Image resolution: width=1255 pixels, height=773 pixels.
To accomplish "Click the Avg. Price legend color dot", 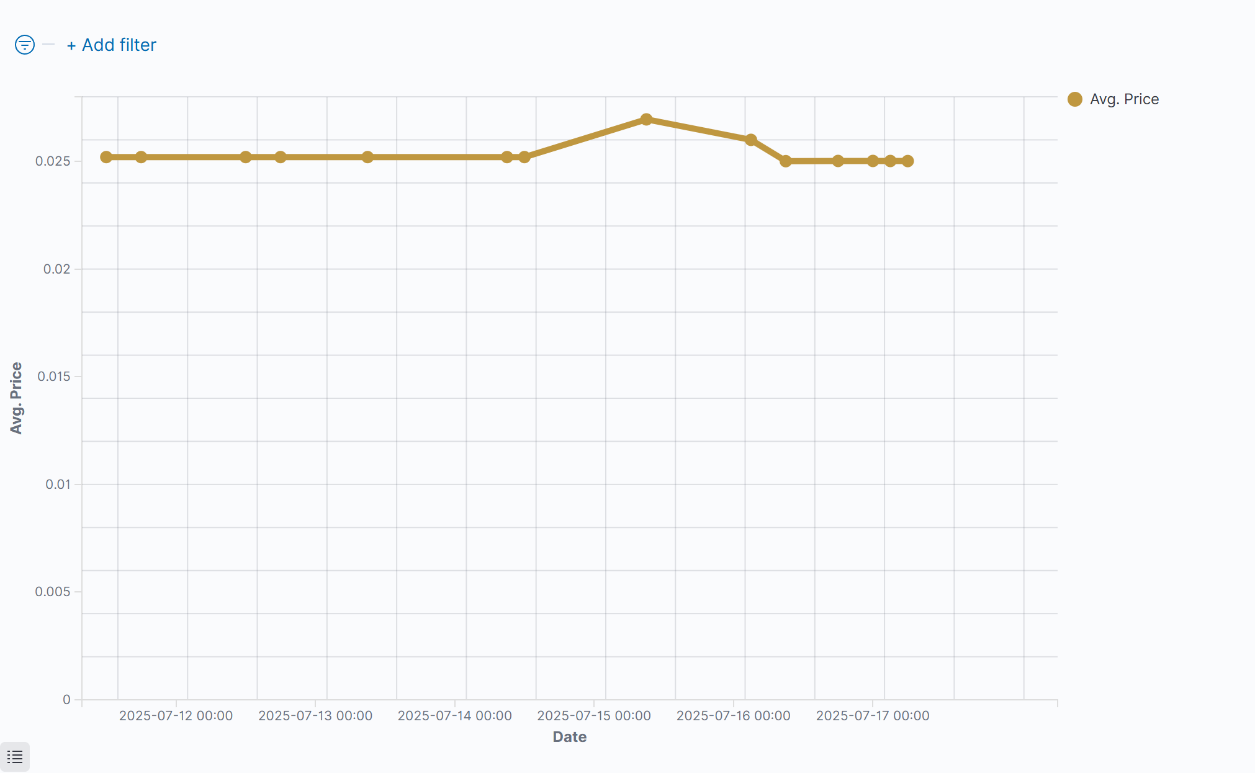I will (1075, 99).
